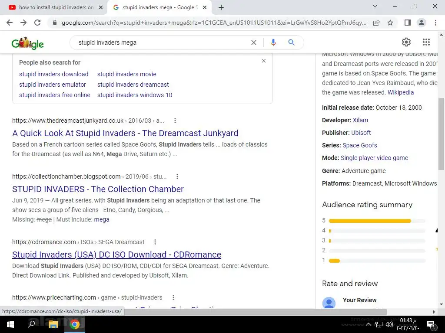Open the taskbar clock showing 01:43
The width and height of the screenshot is (445, 333).
408,324
